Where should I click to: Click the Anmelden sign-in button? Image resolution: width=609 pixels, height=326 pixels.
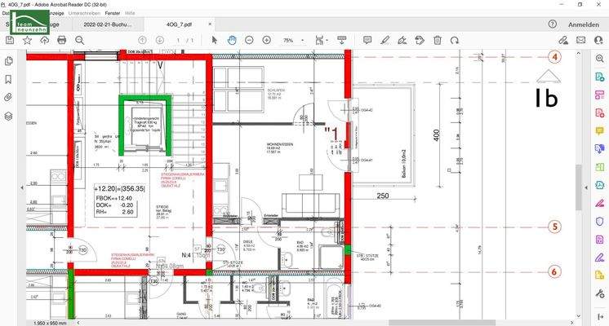tap(583, 25)
